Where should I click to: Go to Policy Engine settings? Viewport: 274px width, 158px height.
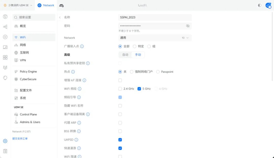pyautogui.click(x=34, y=72)
